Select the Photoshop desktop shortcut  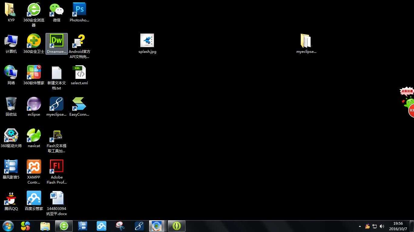coord(79,12)
